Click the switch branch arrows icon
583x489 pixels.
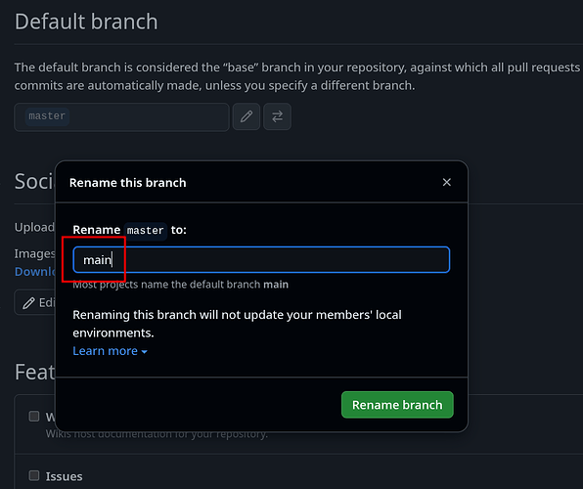(277, 116)
